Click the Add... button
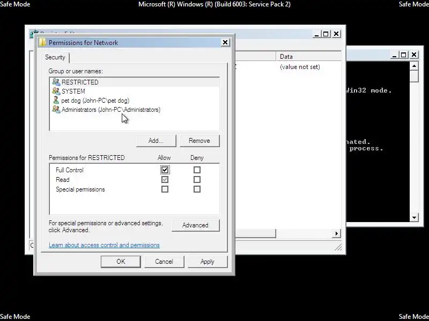 (x=156, y=141)
